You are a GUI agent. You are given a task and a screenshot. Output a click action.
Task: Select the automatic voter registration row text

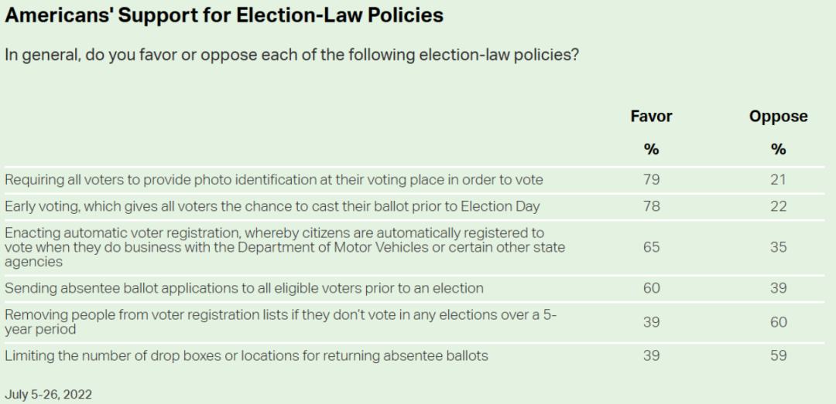284,247
